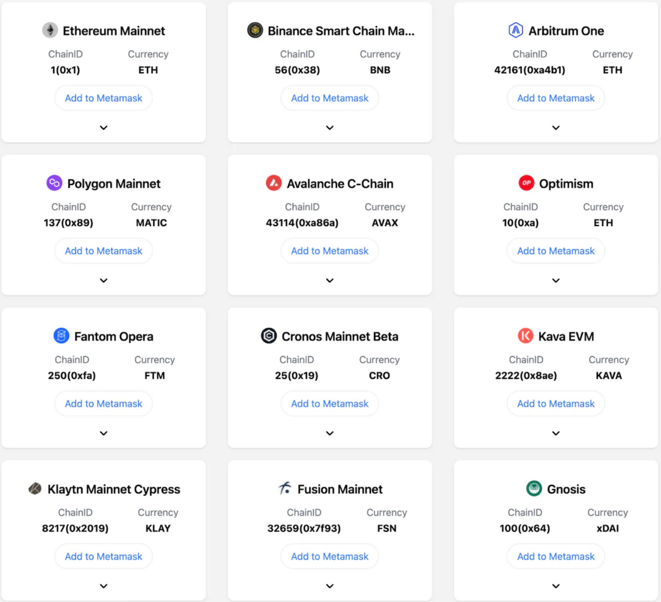Image resolution: width=661 pixels, height=602 pixels.
Task: Click chain ID value 42161(0xa4b1)
Action: click(530, 70)
